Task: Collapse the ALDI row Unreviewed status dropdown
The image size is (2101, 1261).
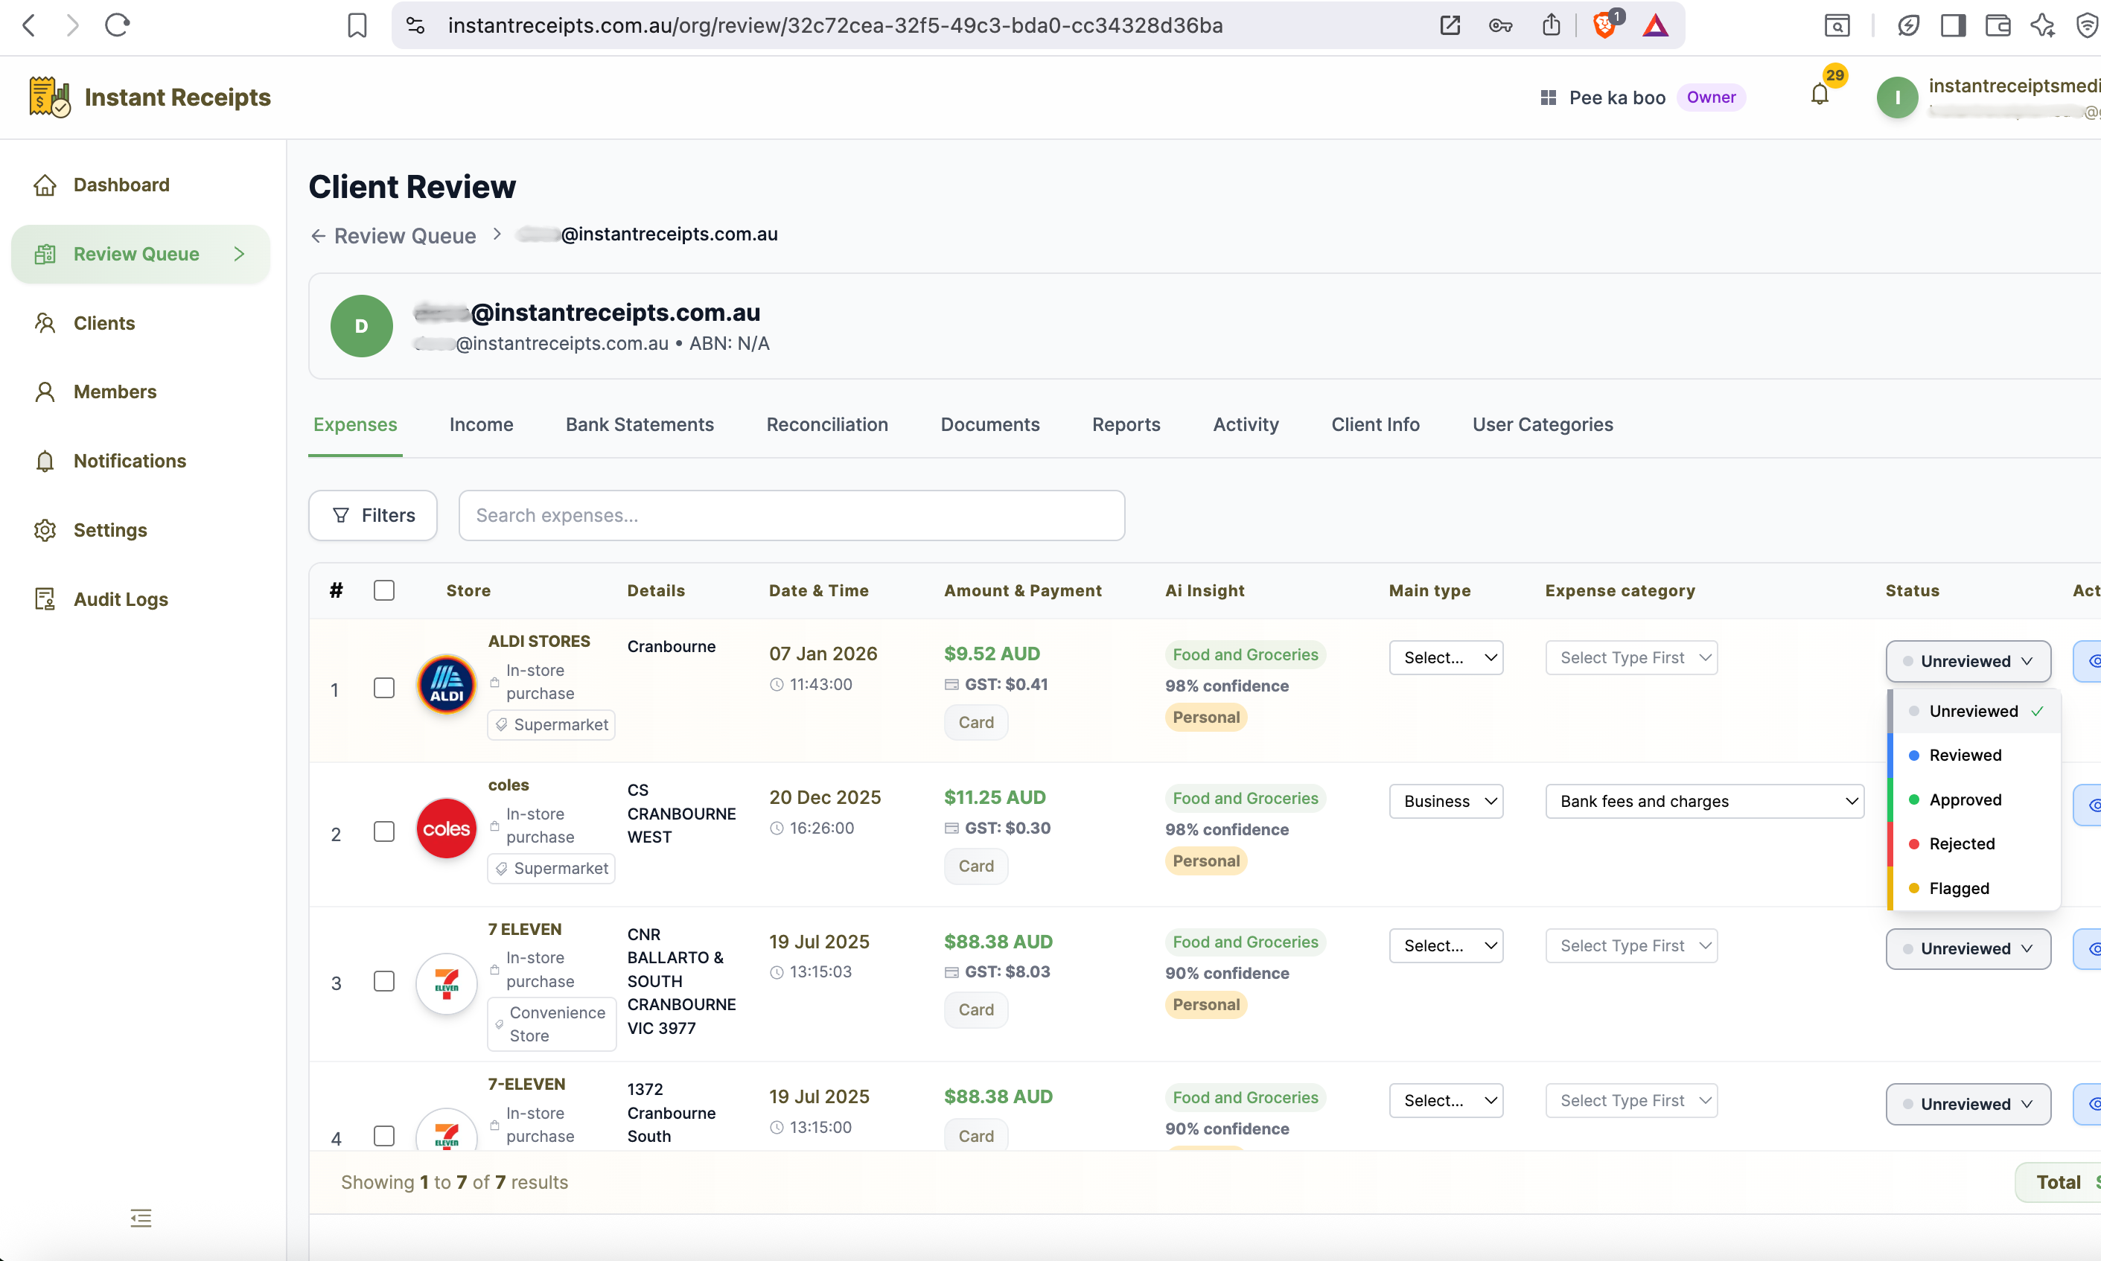Action: tap(1968, 661)
